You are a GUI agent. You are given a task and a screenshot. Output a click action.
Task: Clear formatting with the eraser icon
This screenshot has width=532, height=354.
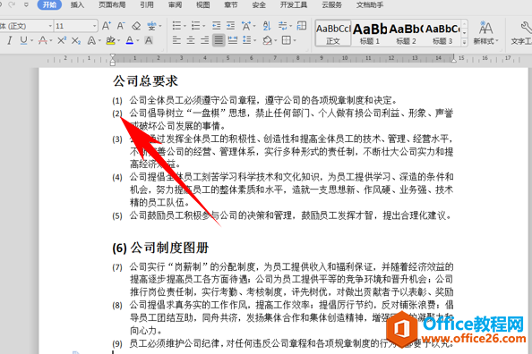[136, 26]
